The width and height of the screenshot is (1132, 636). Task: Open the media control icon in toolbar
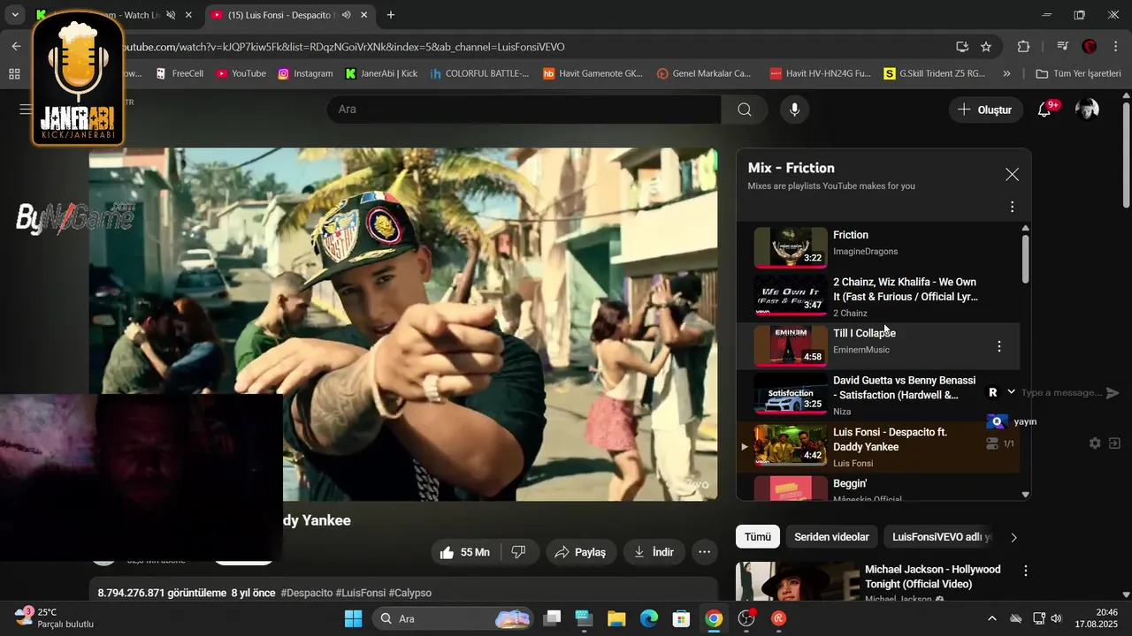[x=1063, y=47]
